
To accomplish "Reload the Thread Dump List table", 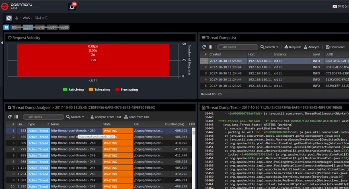I will 204,47.
